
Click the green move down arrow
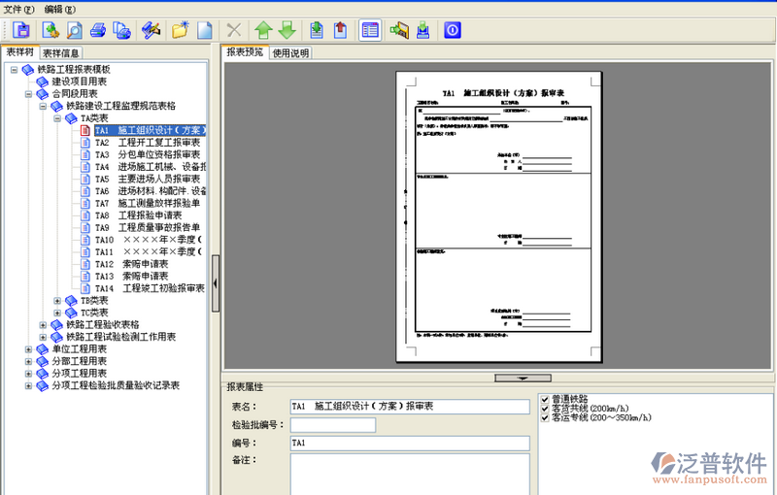click(x=287, y=30)
